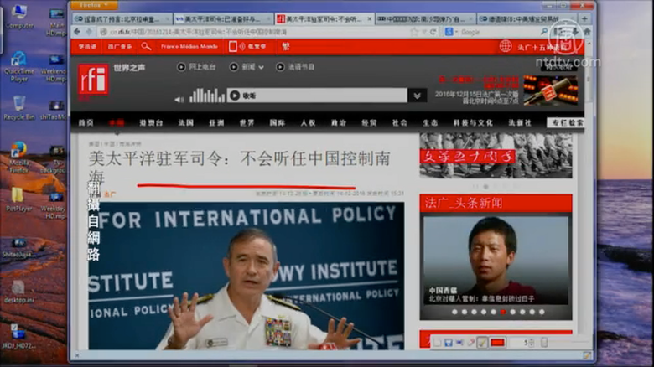Click the save icon in annotation toolbar
This screenshot has height=367, width=654.
click(x=449, y=343)
